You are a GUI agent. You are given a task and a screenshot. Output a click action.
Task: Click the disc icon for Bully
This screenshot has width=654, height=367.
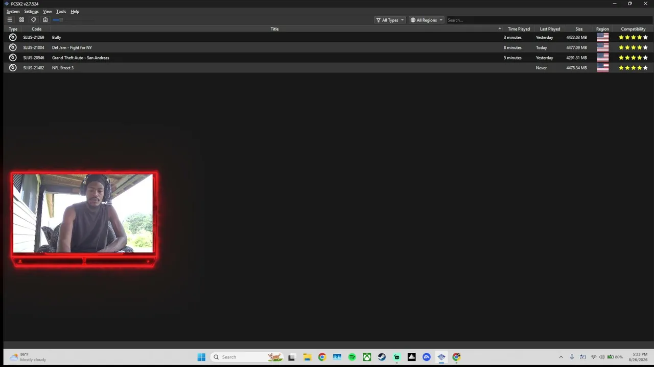pos(13,37)
